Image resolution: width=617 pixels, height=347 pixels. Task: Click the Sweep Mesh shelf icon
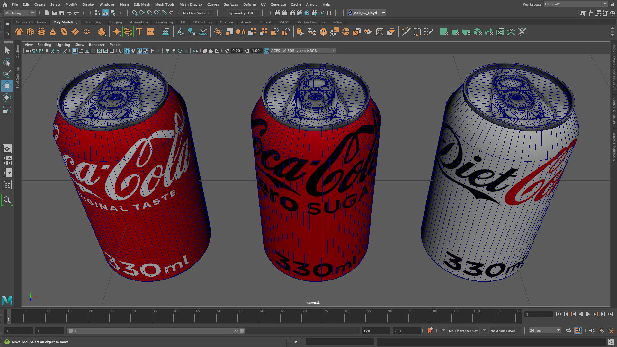128,32
